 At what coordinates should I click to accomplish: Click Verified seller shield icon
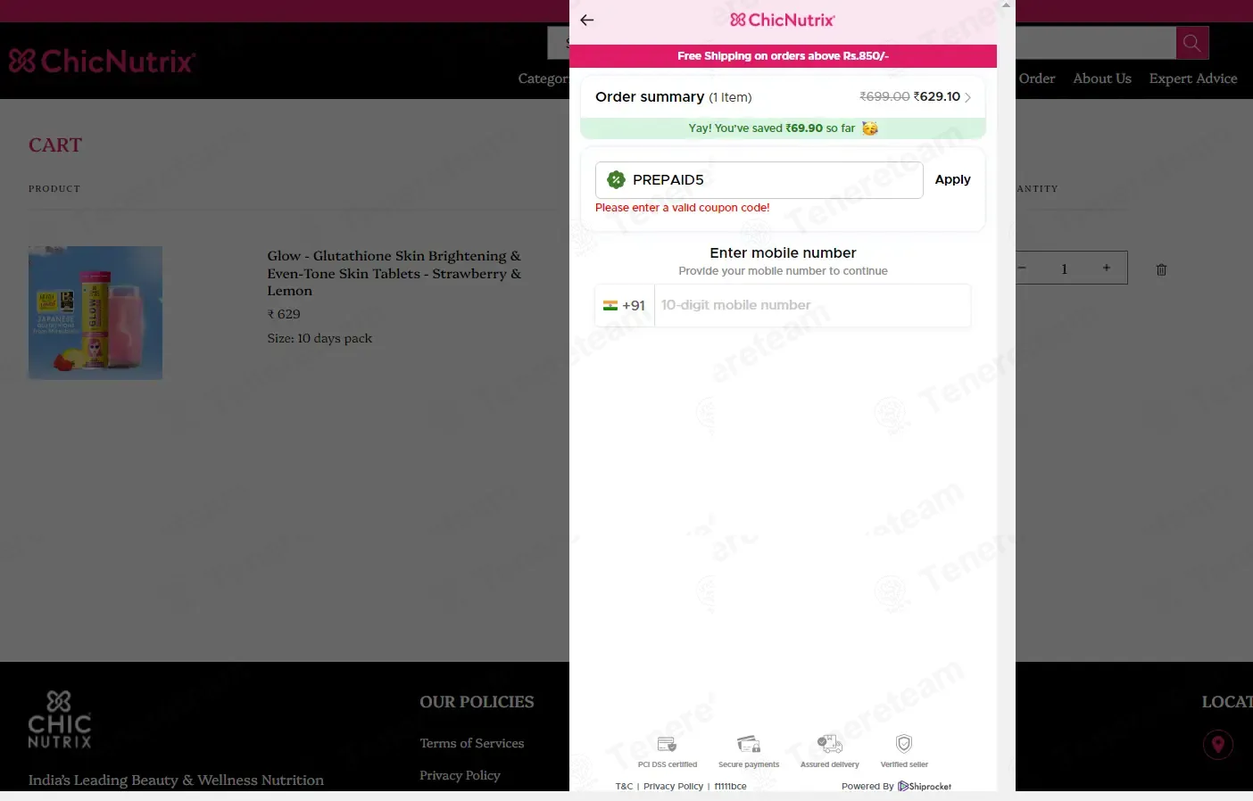(x=904, y=744)
